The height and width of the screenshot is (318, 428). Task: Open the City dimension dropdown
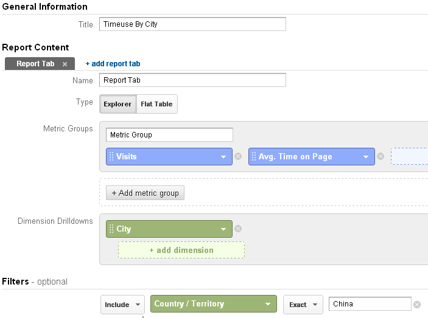[224, 229]
